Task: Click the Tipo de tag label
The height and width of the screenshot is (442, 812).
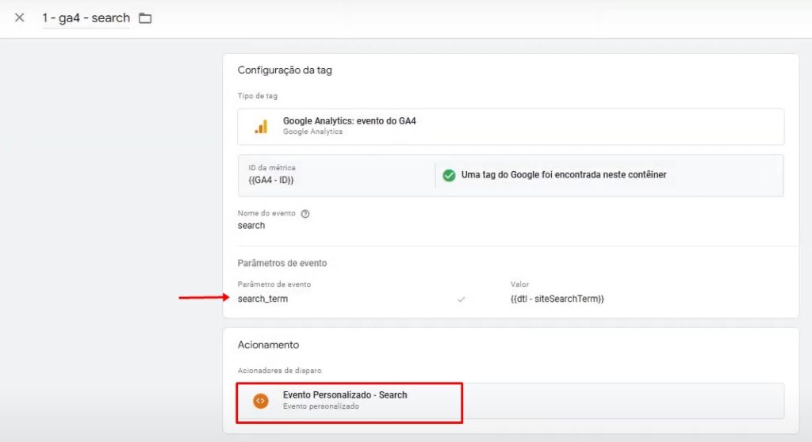Action: point(258,96)
